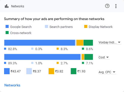Image resolution: width=124 pixels, height=92 pixels.
Task: Click the yellow segment of the top bar
Action: (x=80, y=43)
